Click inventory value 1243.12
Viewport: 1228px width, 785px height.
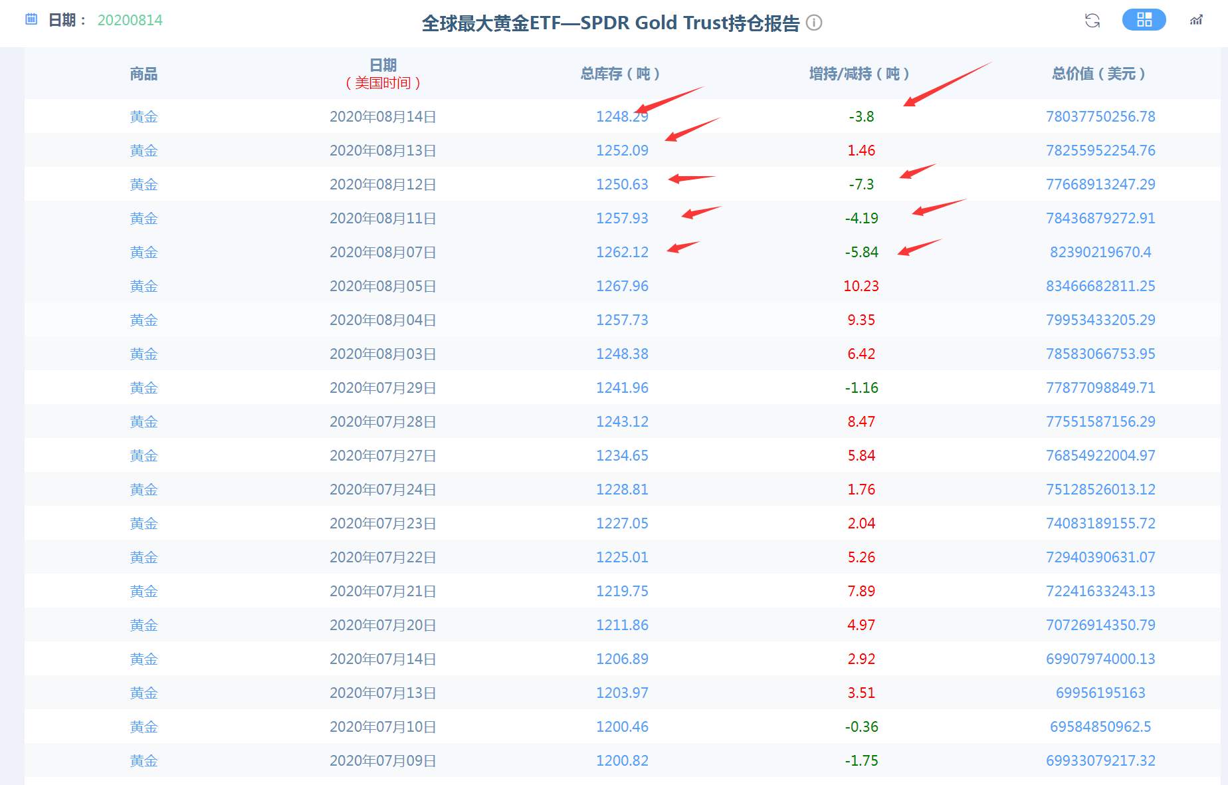click(x=622, y=422)
